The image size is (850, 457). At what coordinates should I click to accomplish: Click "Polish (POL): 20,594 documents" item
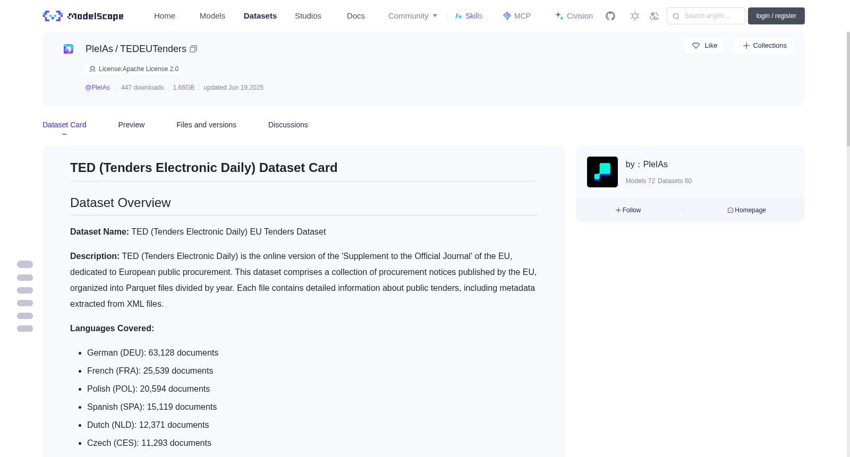click(148, 389)
